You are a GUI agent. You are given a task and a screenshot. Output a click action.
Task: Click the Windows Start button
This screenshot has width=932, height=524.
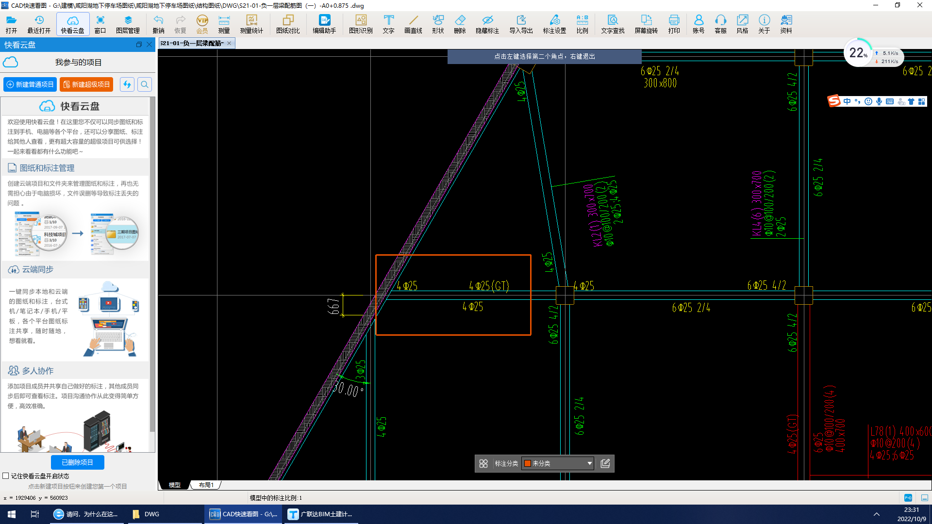click(12, 514)
